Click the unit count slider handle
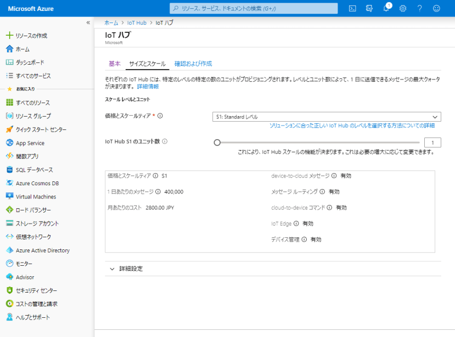This screenshot has width=455, height=337. click(x=217, y=142)
